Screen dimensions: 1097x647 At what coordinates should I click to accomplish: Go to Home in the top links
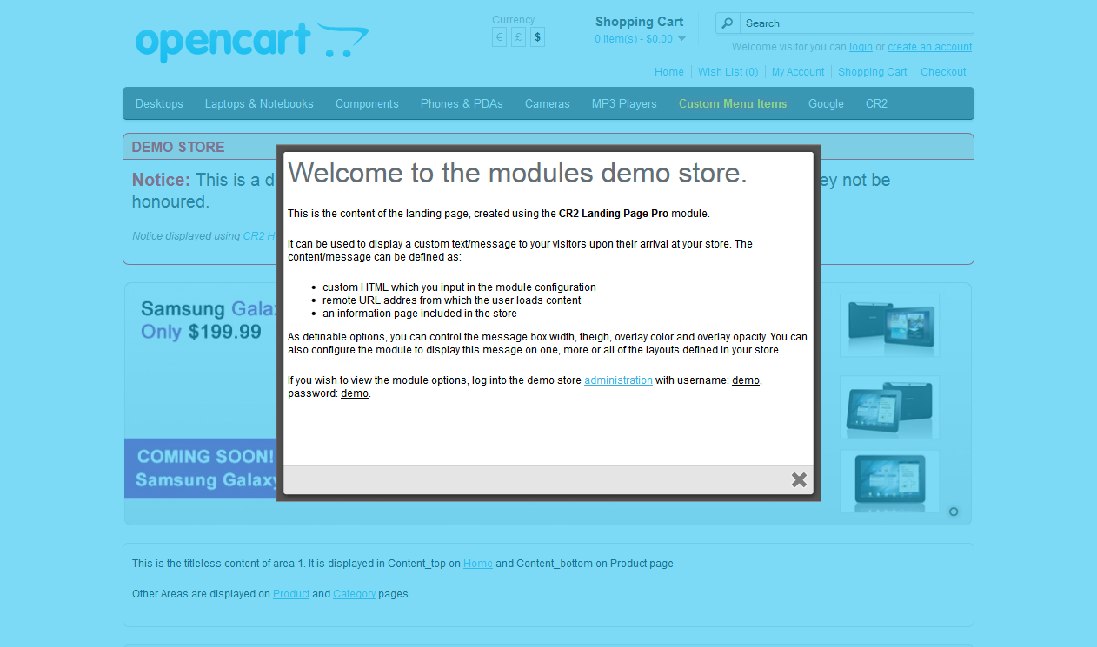pyautogui.click(x=669, y=72)
